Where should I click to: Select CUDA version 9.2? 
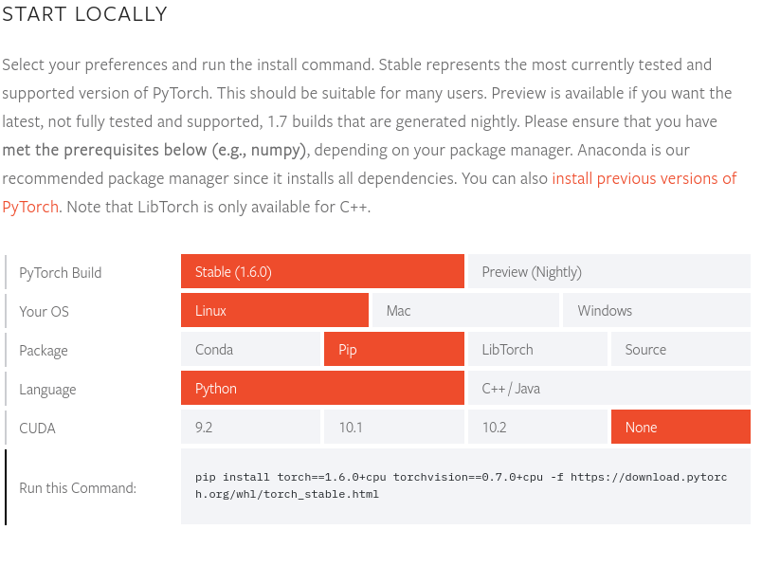[250, 428]
